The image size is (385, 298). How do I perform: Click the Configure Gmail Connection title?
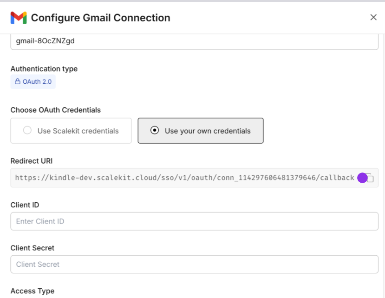coord(100,18)
